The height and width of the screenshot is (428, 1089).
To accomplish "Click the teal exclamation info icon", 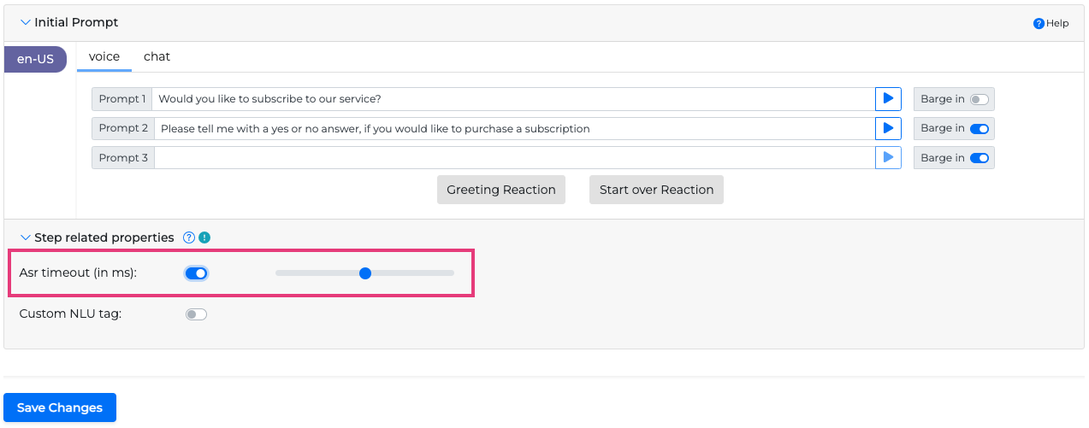I will pos(204,237).
